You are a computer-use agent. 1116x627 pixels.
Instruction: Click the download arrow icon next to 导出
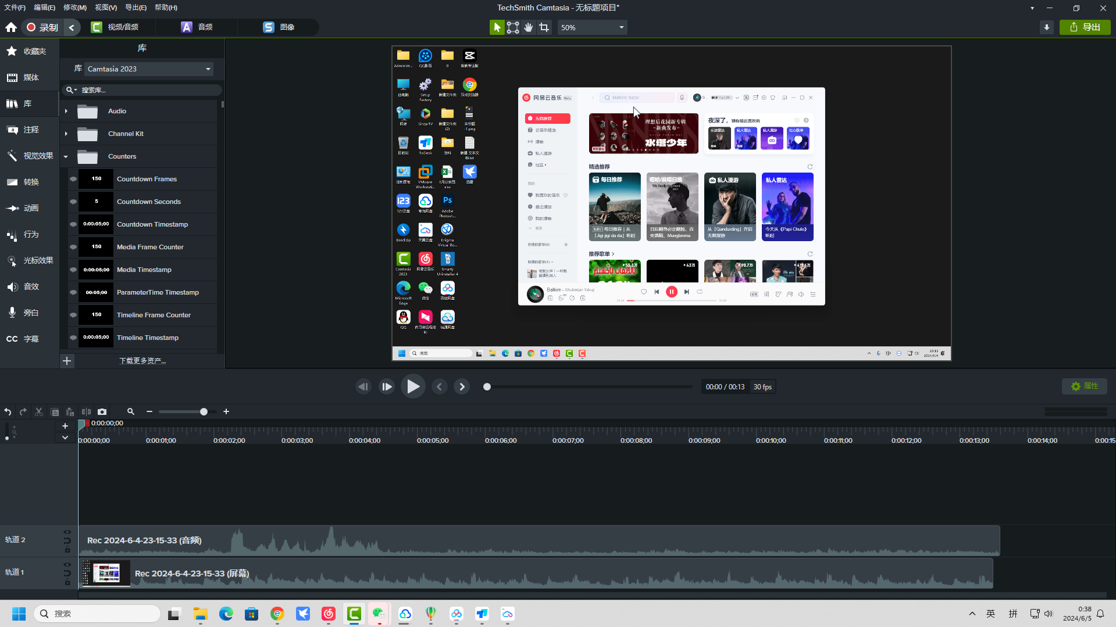click(1046, 27)
